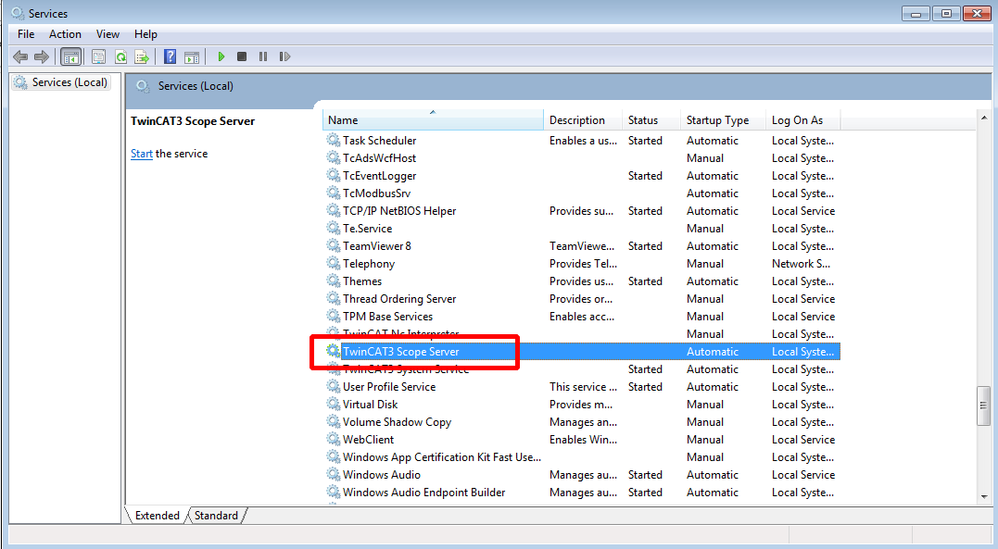Click the scrollbar down arrow in services list
This screenshot has height=549, width=998.
tap(984, 497)
